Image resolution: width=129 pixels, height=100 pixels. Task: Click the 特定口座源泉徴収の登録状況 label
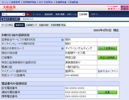(x=19, y=63)
